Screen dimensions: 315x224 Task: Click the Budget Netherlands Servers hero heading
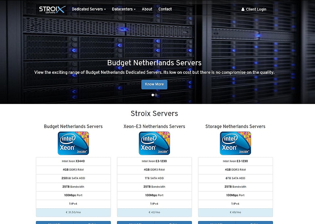pos(154,63)
